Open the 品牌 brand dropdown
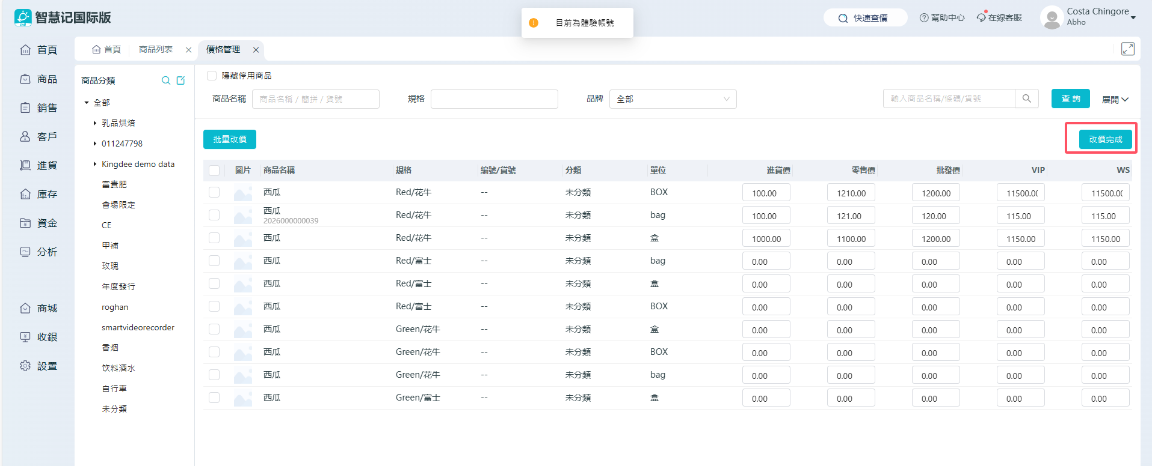1152x466 pixels. pos(673,99)
